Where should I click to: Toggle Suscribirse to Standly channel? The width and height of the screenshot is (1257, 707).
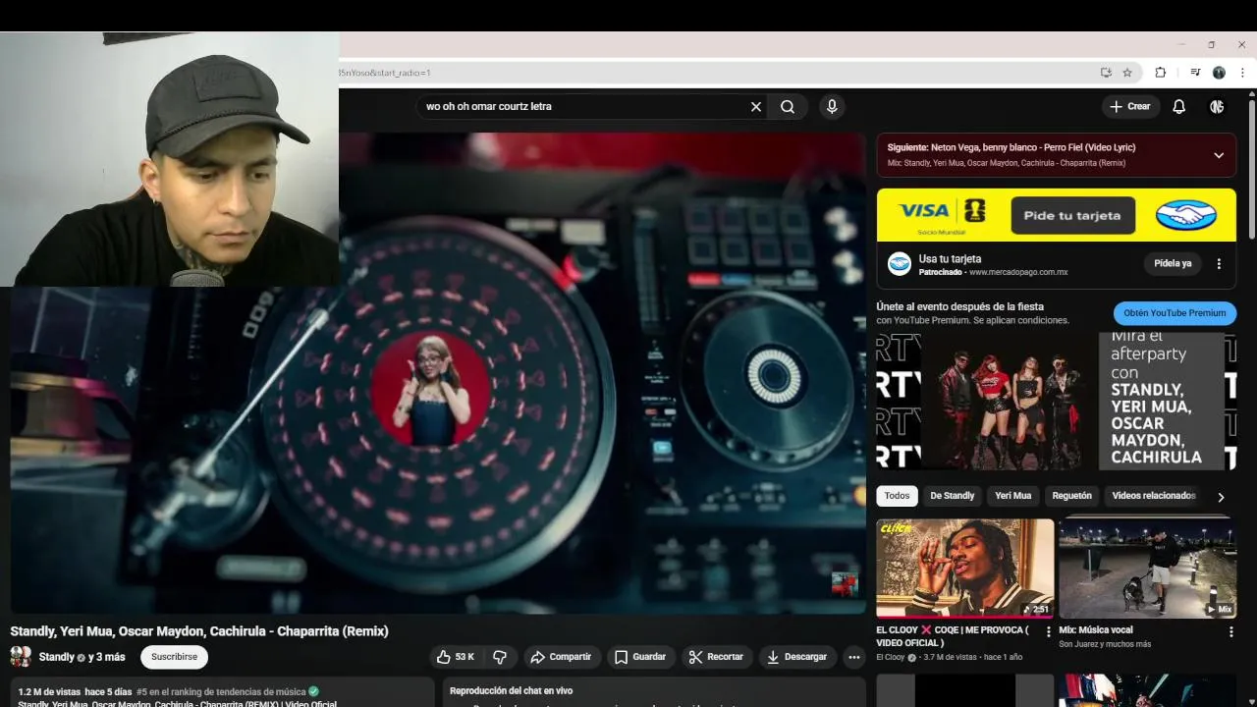coord(174,657)
